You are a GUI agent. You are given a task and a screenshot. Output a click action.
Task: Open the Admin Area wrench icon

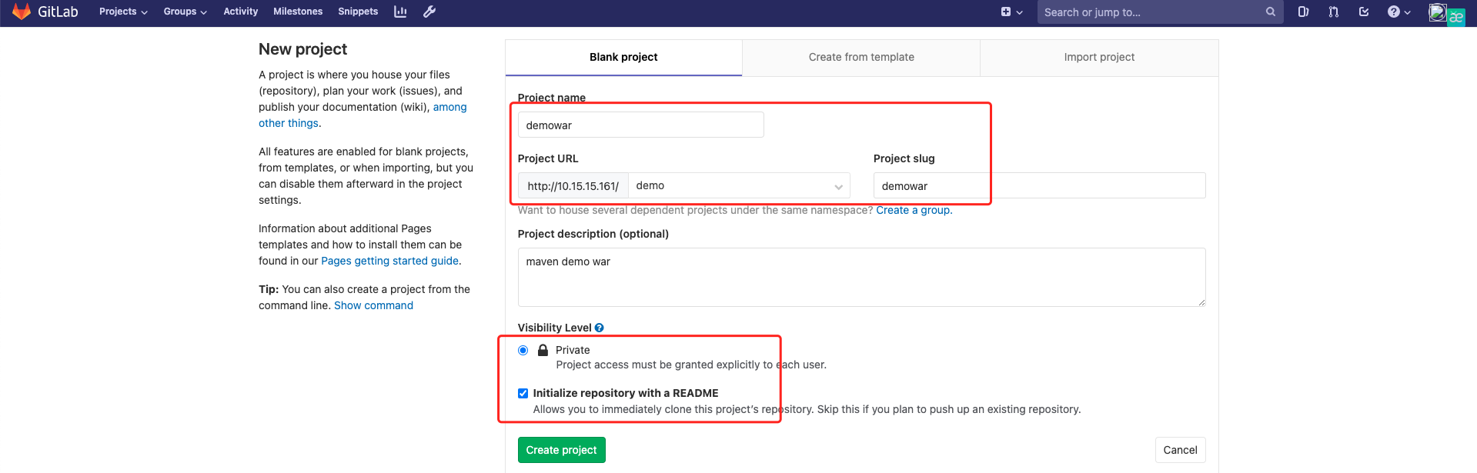pyautogui.click(x=429, y=12)
